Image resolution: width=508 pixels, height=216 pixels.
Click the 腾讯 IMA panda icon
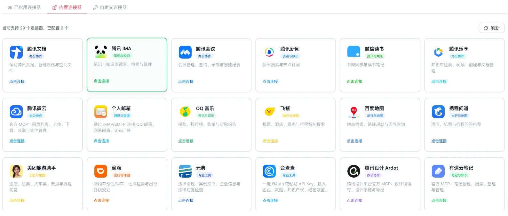click(101, 52)
